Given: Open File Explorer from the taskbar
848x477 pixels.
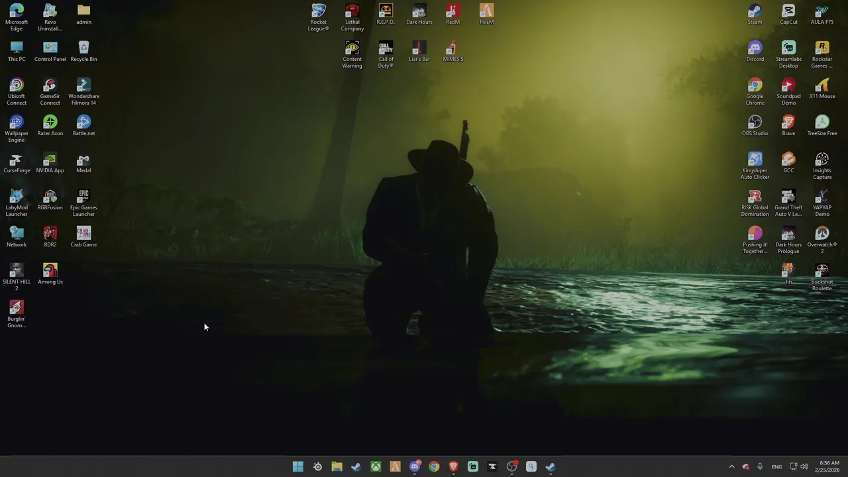Looking at the screenshot, I should [337, 466].
